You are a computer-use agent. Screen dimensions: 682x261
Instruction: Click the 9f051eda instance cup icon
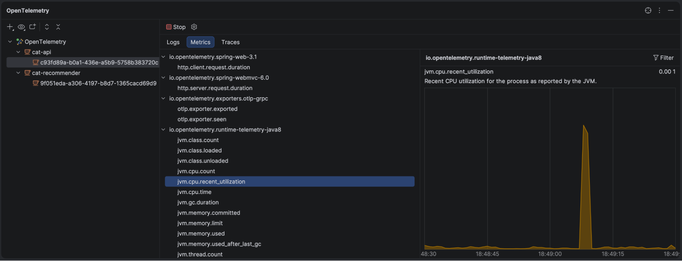point(35,83)
